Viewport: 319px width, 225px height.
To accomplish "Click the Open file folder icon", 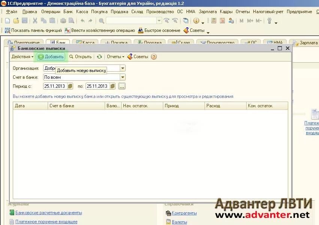I will [x=16, y=21].
